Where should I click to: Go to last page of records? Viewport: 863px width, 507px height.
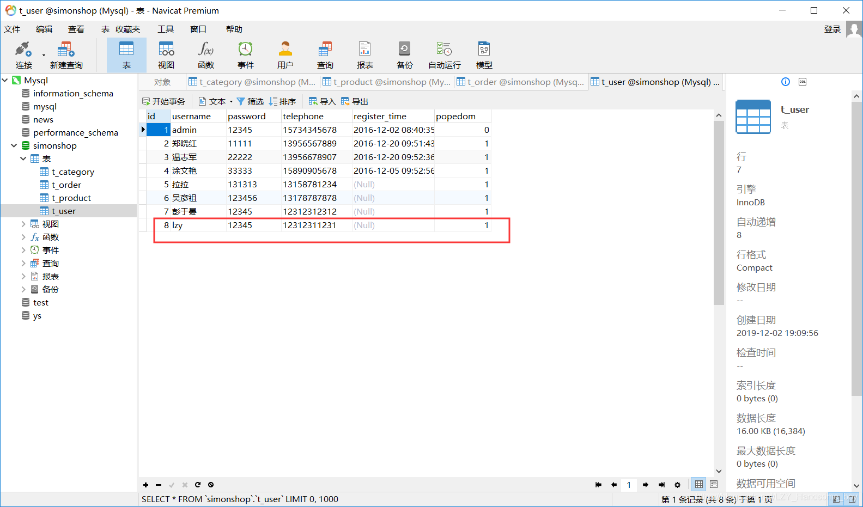pos(661,485)
